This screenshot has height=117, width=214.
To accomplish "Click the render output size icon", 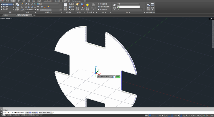I will [x=118, y=10].
